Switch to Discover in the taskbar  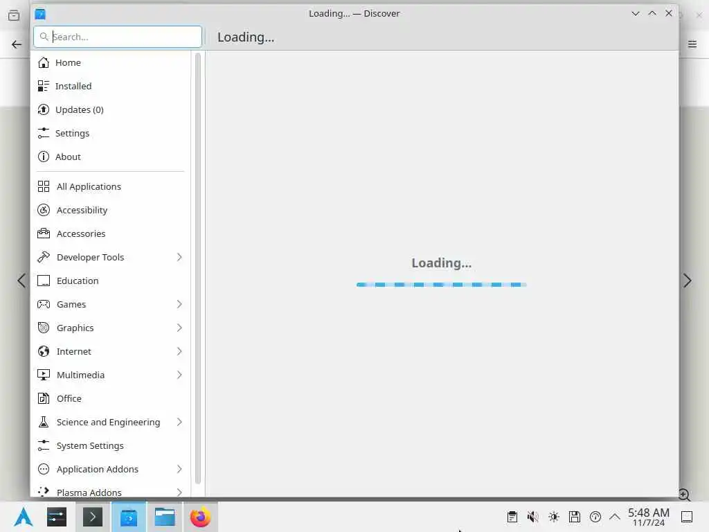pyautogui.click(x=129, y=517)
